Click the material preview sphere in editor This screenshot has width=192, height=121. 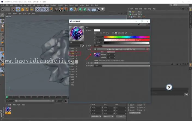point(77,33)
